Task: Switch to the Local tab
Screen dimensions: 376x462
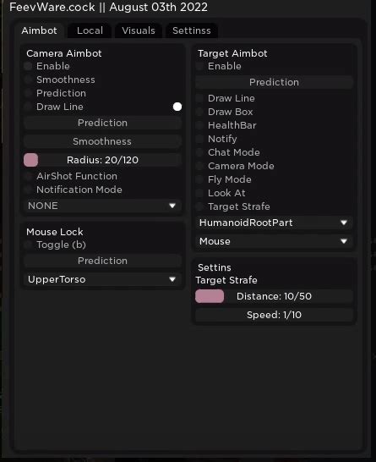Action: click(90, 30)
